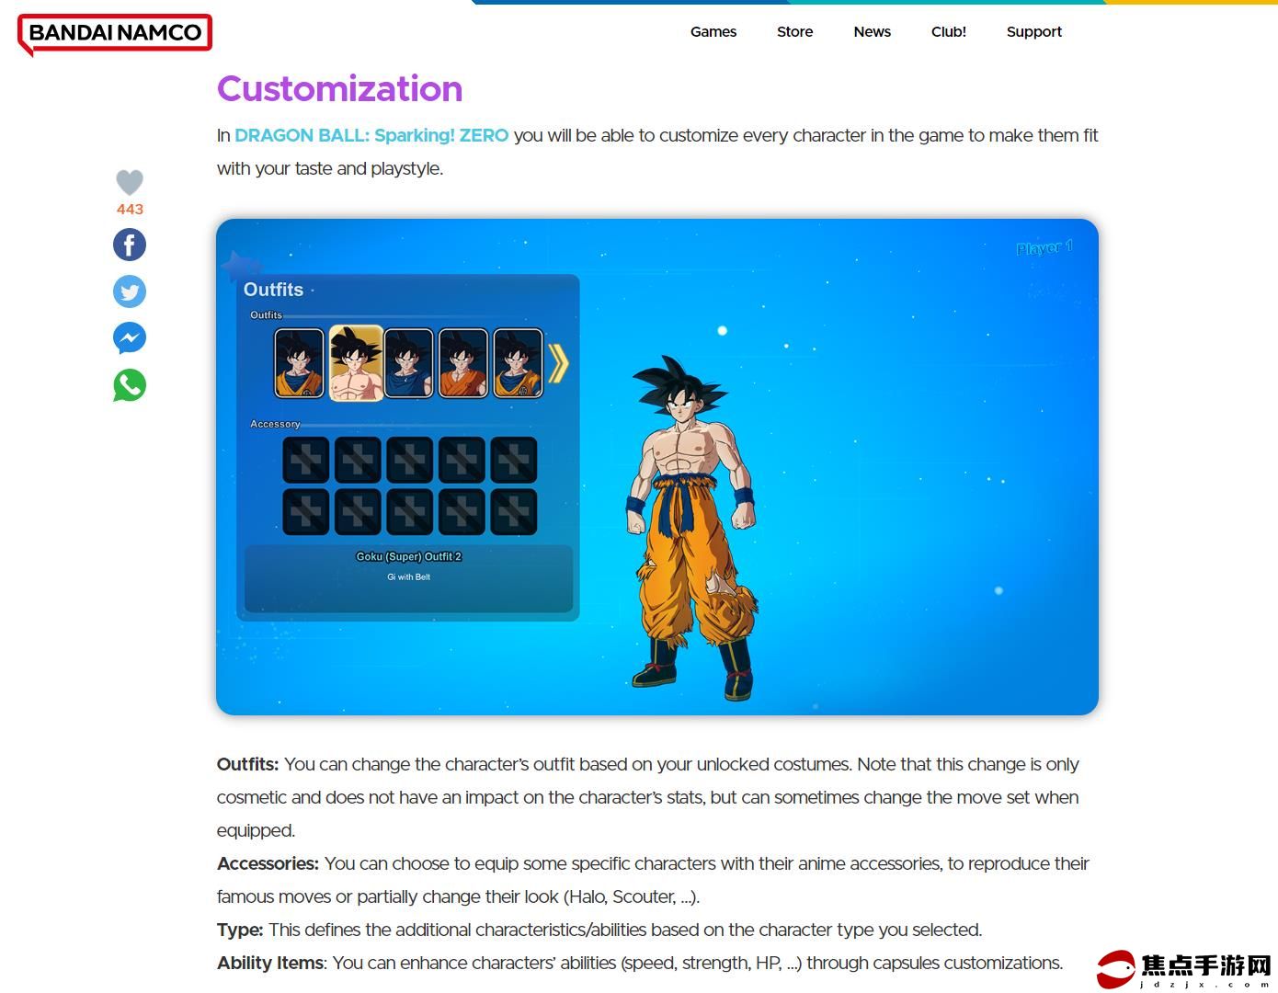Open the Store menu
The image size is (1278, 993).
[794, 31]
